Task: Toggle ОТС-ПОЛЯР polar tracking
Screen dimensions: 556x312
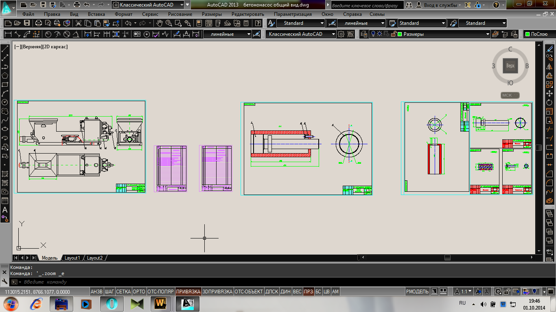Action: tap(160, 292)
